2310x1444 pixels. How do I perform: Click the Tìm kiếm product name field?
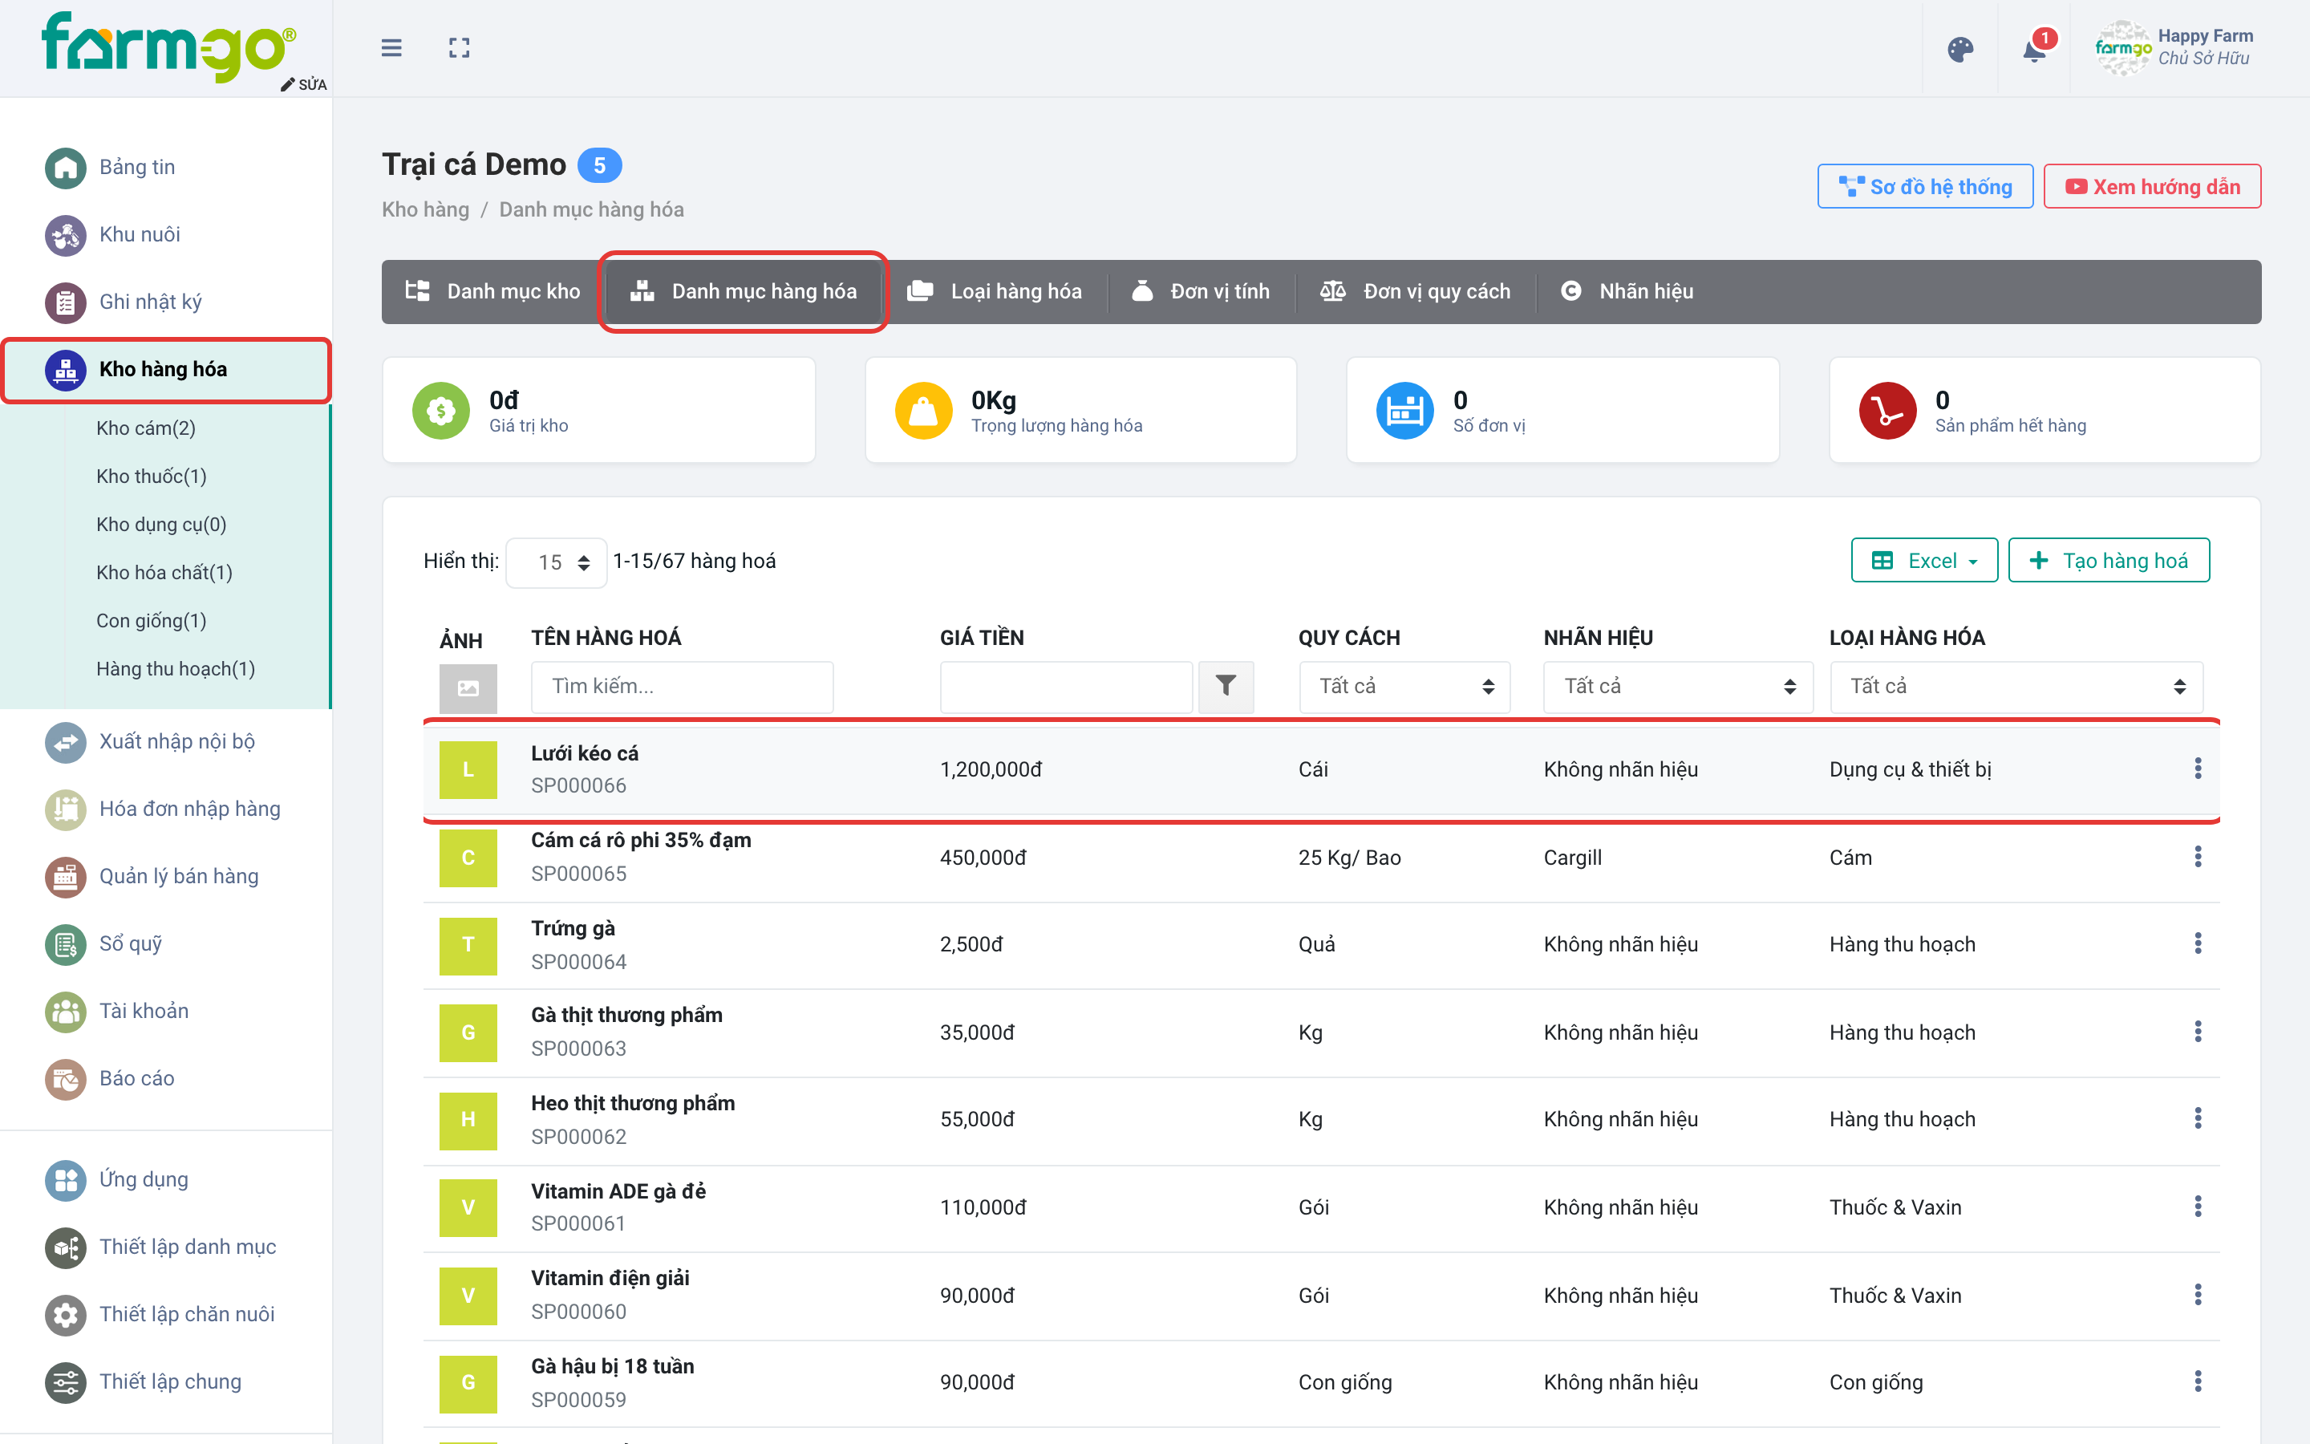tap(682, 686)
